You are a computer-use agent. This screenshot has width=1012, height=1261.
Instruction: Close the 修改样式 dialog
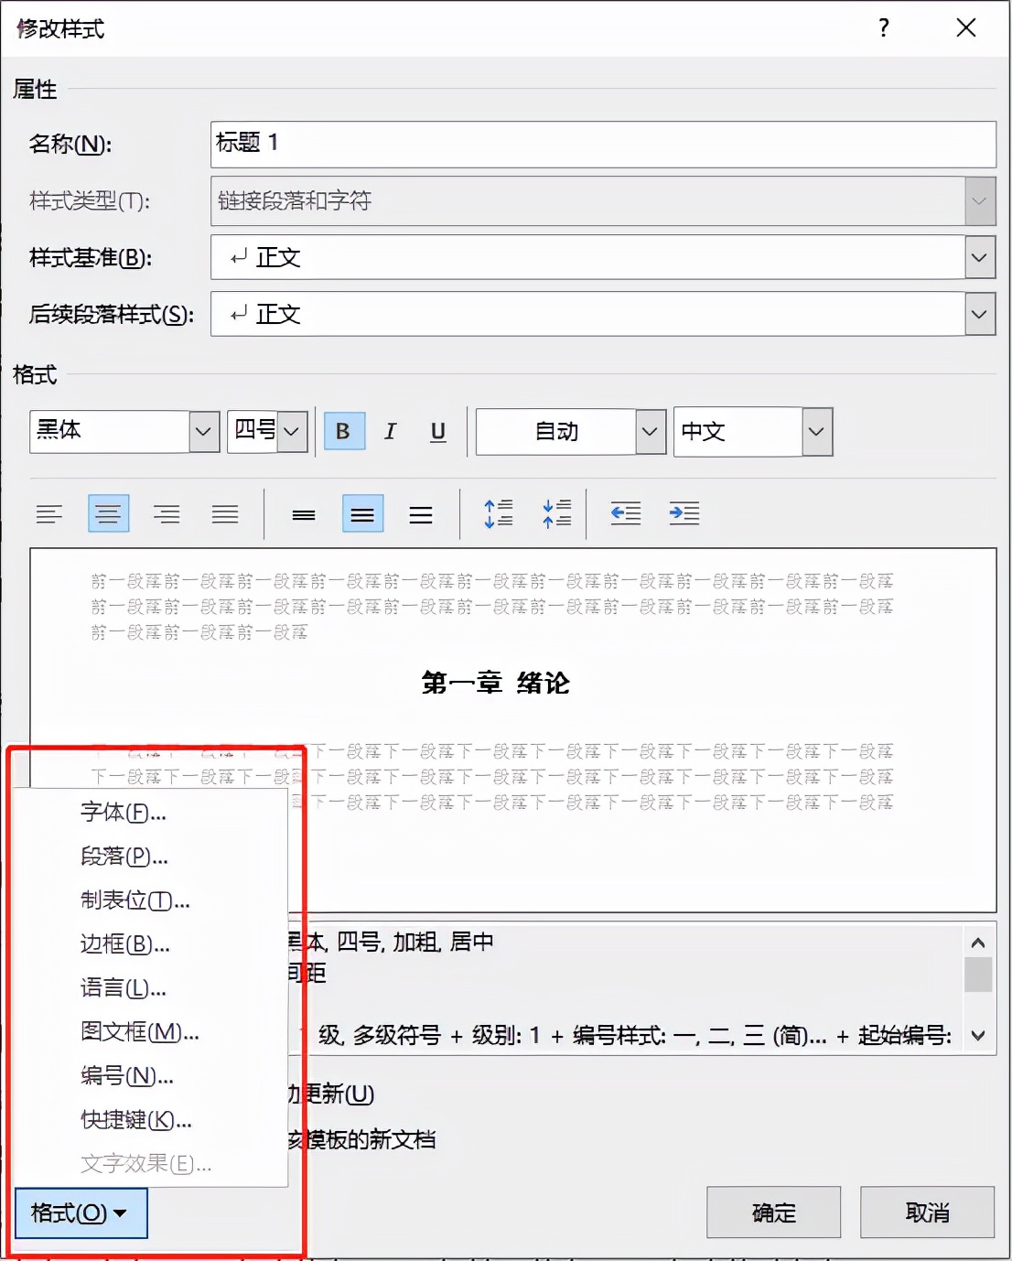966,28
